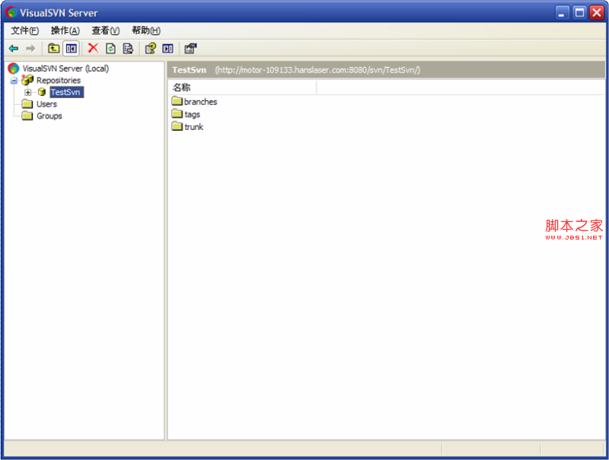609x460 pixels.
Task: Minimize the VisualSVN Server window
Action: [561, 12]
